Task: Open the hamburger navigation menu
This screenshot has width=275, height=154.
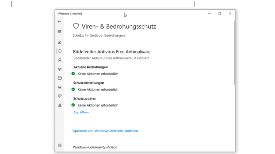Action: 59,32
